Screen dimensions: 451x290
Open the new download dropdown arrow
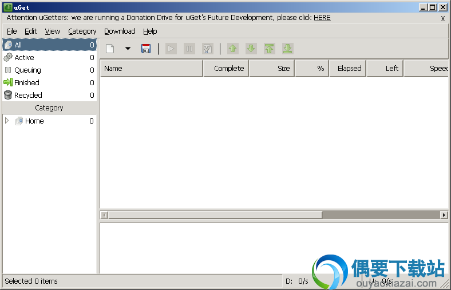128,49
